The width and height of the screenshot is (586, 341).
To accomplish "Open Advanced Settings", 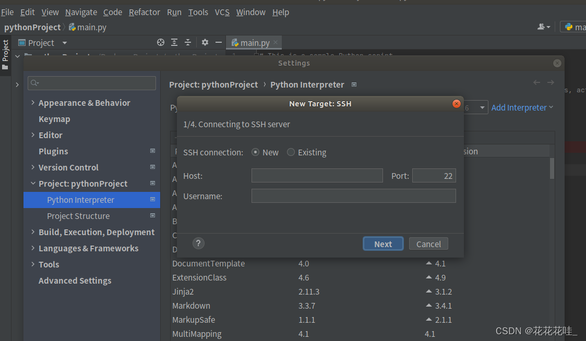I will pyautogui.click(x=75, y=281).
